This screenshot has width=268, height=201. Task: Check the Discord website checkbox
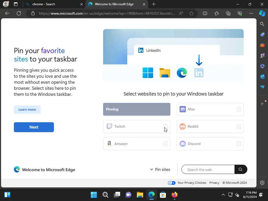(239, 144)
